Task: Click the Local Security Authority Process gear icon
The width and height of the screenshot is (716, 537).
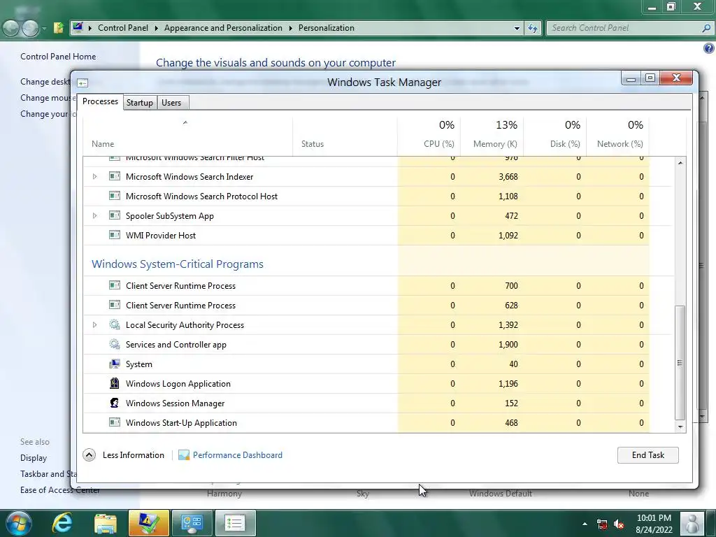Action: [x=115, y=324]
